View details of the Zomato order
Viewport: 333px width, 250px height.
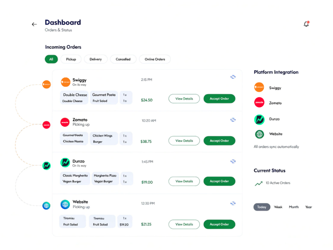184,141
